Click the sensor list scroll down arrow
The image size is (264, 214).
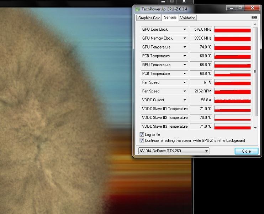point(255,128)
